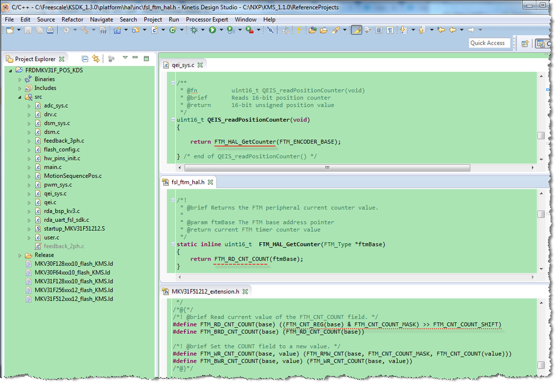Click the green Run play icon
Screen dimensions: 555x382
click(212, 30)
